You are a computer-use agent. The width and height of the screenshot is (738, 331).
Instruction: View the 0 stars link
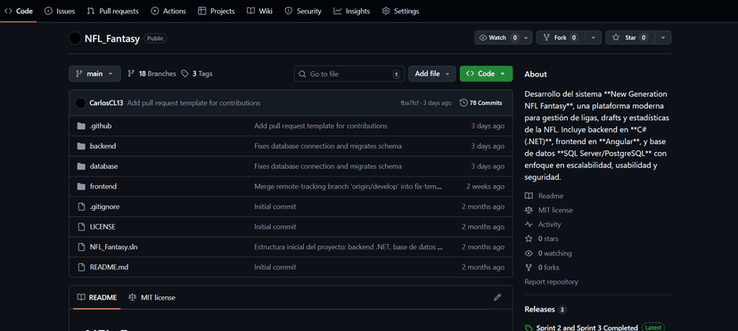click(542, 238)
